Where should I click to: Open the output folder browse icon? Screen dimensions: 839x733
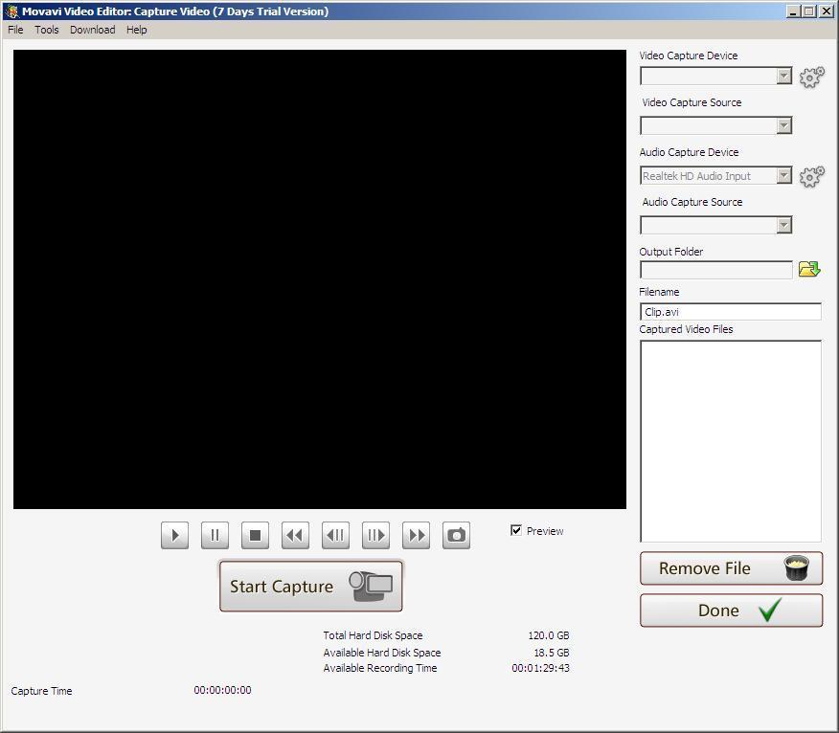pos(810,269)
